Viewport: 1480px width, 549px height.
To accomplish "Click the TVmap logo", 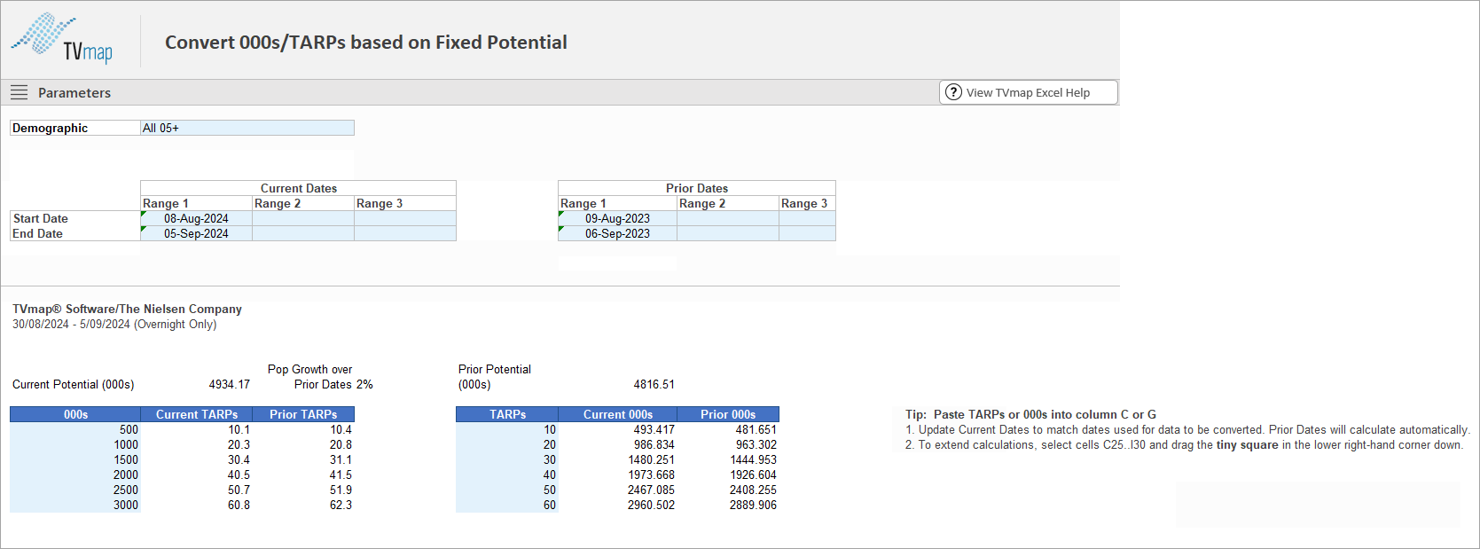I will (x=62, y=39).
